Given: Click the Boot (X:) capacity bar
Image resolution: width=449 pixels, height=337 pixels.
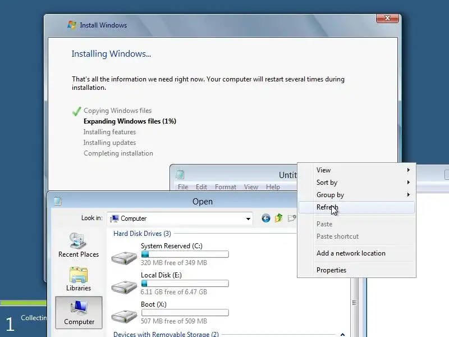Looking at the screenshot, I should pyautogui.click(x=185, y=313).
